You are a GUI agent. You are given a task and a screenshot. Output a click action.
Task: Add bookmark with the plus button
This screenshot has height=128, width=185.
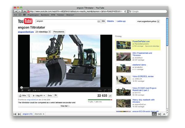25,11
